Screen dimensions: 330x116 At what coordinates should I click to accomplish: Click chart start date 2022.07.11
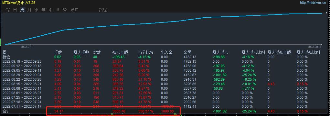(x=27, y=47)
